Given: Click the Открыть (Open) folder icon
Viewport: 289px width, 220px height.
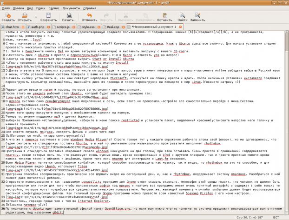Looking at the screenshot, I should (24, 16).
